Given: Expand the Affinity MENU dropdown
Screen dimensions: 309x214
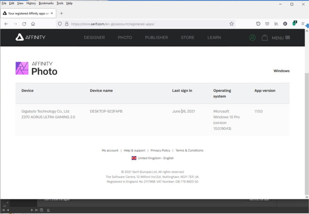Looking at the screenshot, I should pos(281,38).
